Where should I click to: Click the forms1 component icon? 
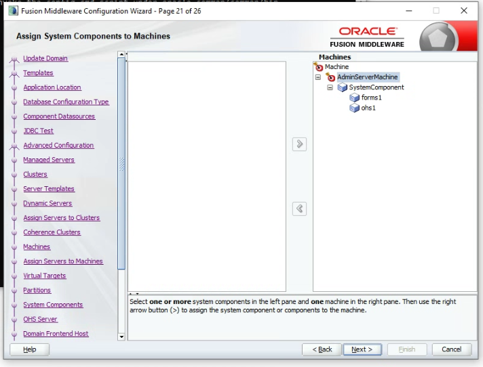354,98
